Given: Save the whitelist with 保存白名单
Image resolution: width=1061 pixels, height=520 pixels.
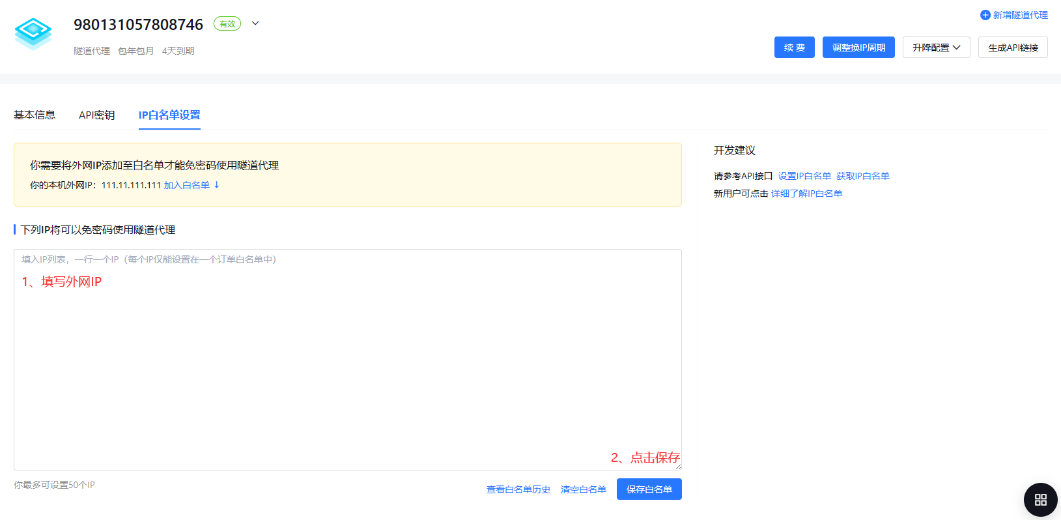Looking at the screenshot, I should tap(649, 489).
